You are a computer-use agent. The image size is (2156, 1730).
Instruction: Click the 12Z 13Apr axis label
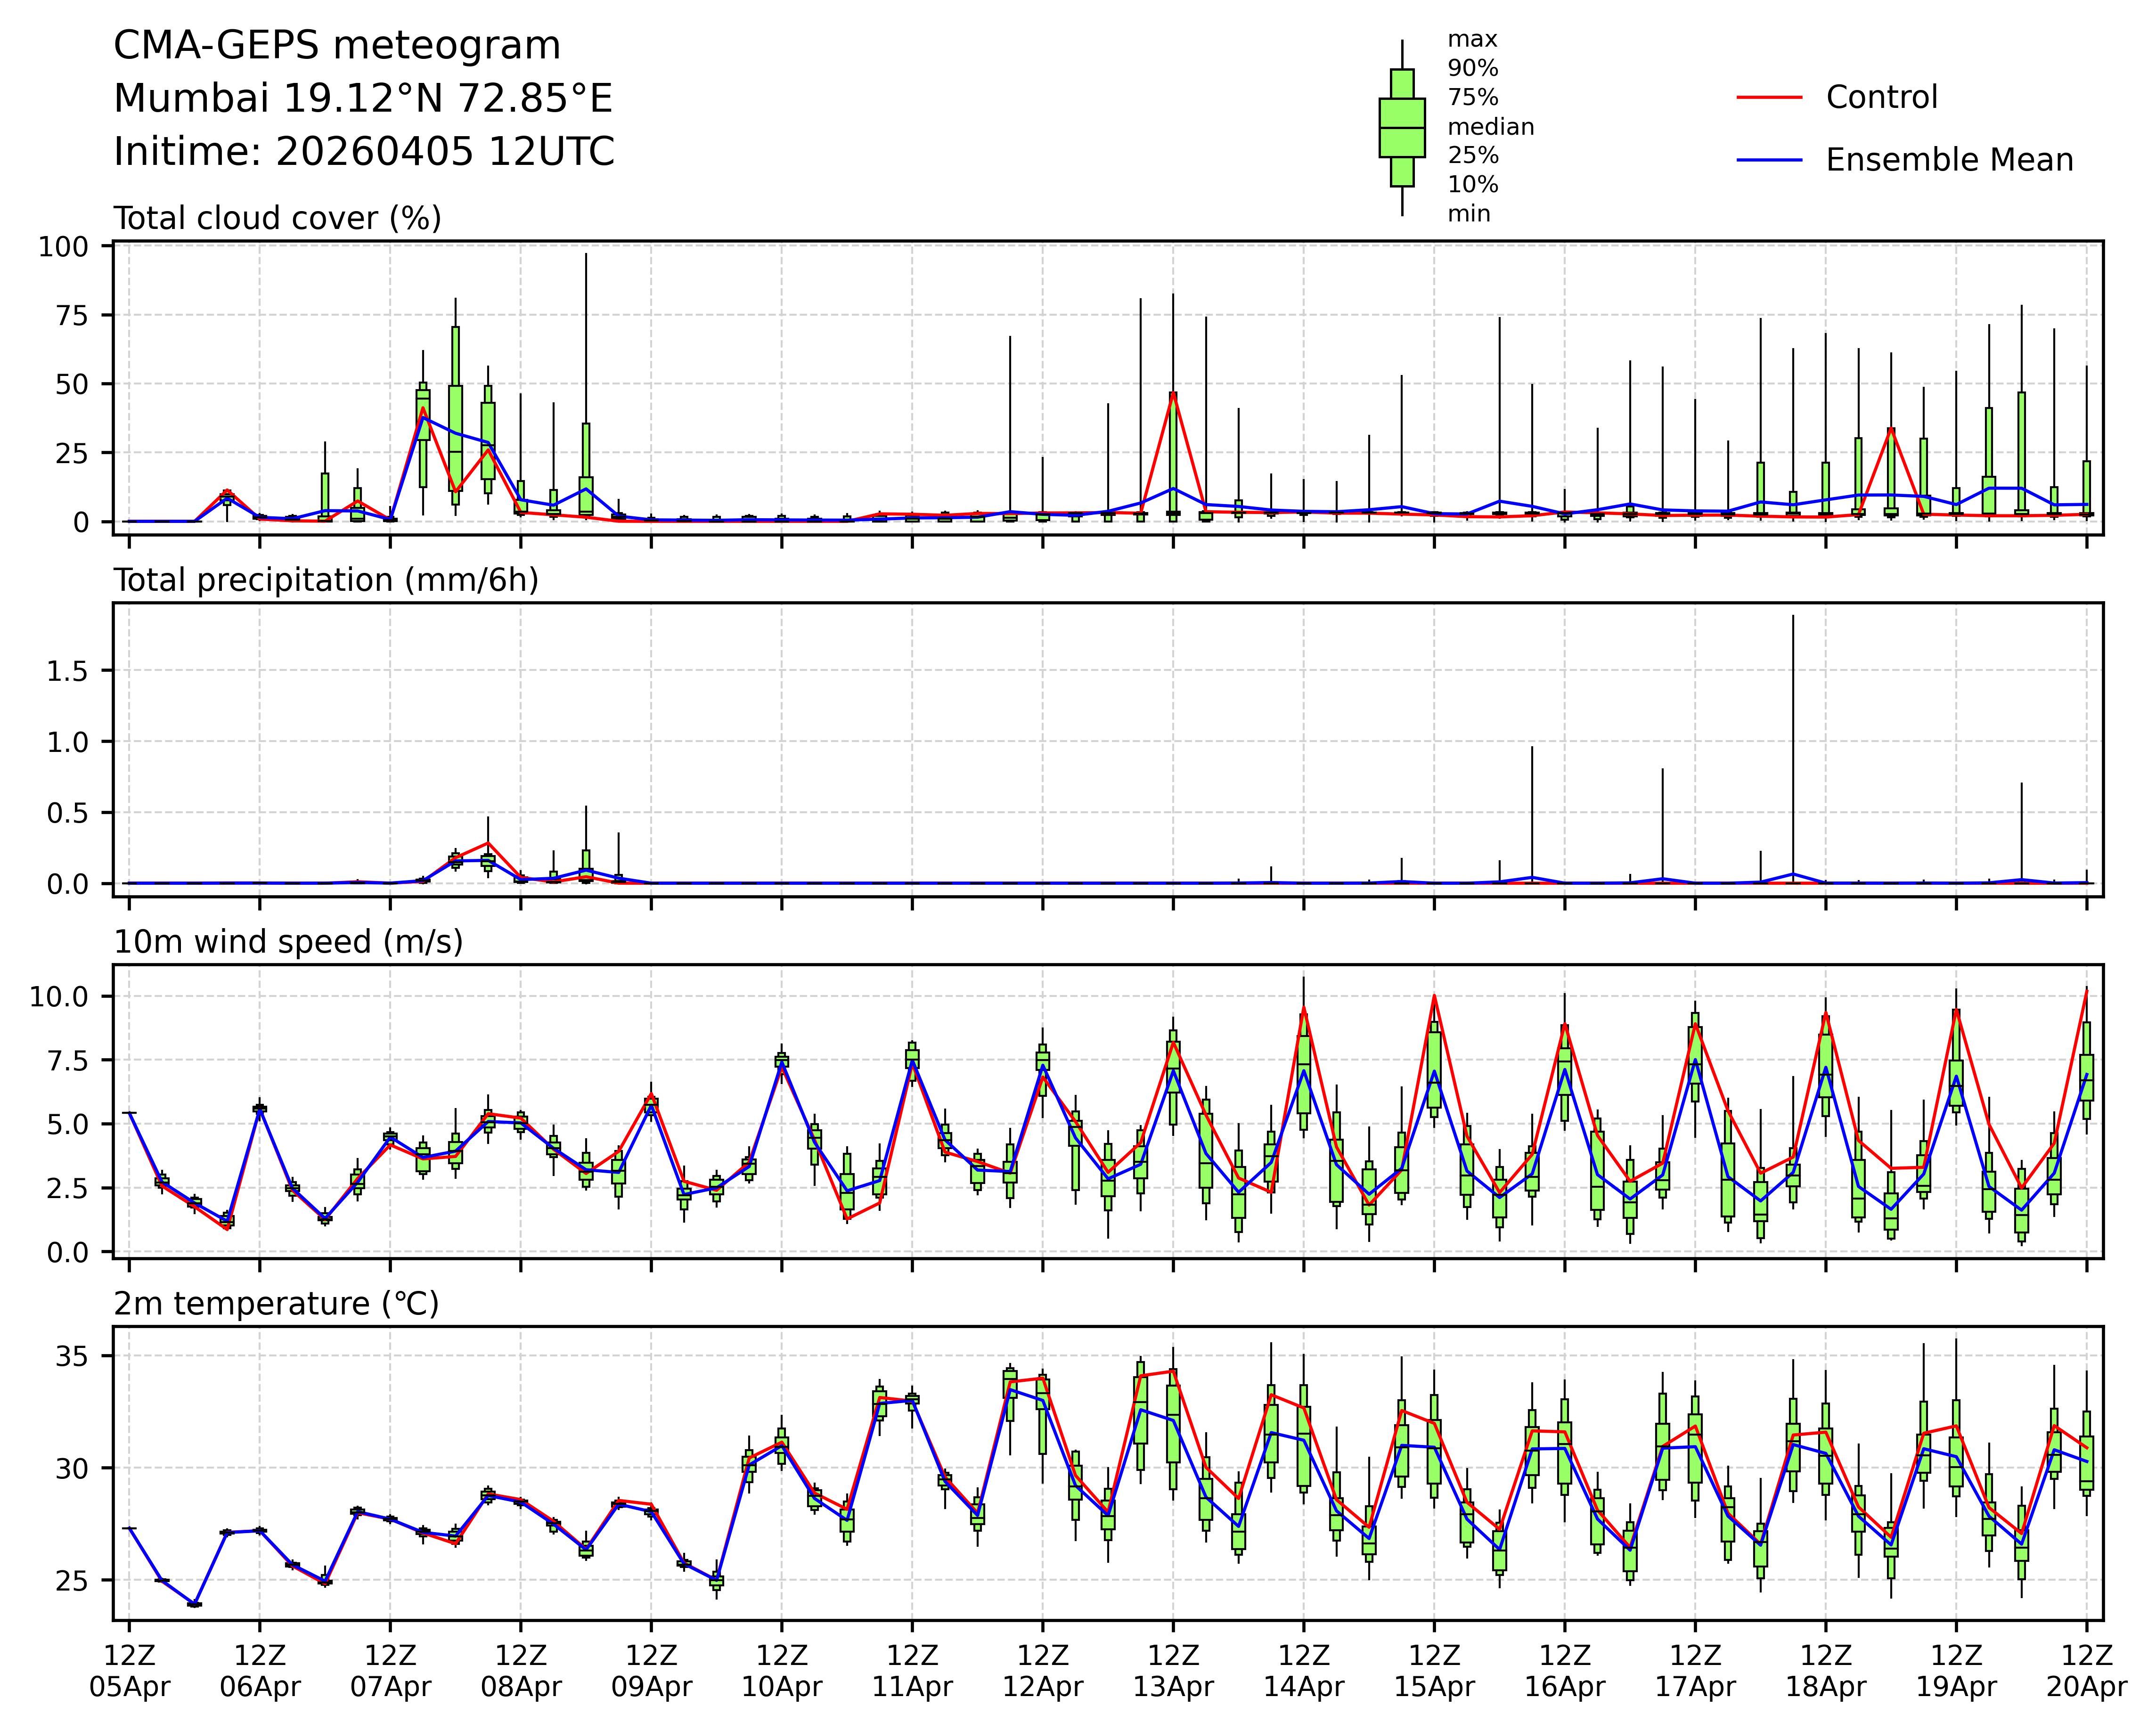[1173, 1670]
